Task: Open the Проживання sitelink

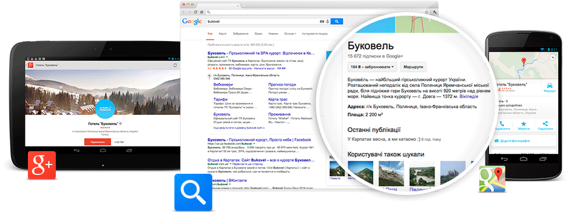Action: tap(279, 114)
